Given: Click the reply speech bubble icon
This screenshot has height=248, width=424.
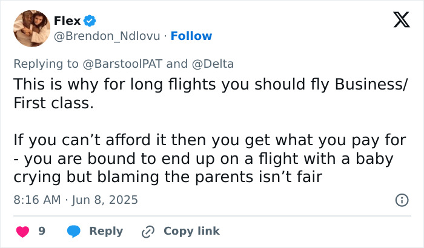Looking at the screenshot, I should (74, 231).
